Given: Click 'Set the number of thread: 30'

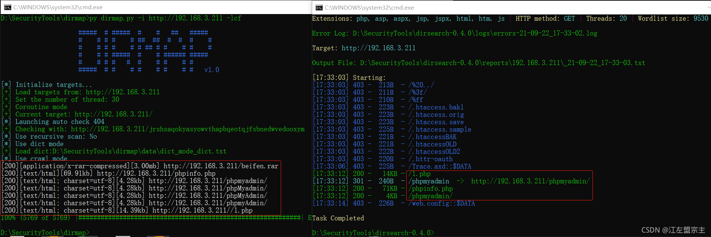Looking at the screenshot, I should coord(60,99).
